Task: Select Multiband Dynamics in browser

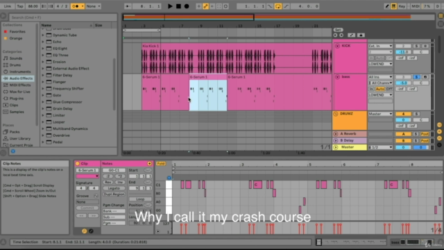Action: click(x=70, y=128)
